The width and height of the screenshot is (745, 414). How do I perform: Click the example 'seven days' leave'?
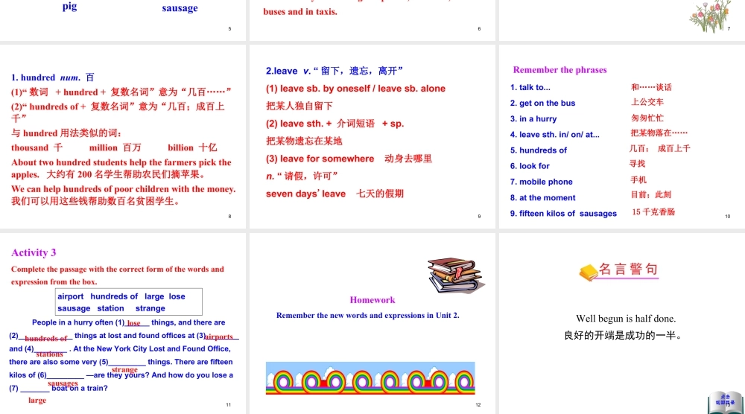coord(305,194)
